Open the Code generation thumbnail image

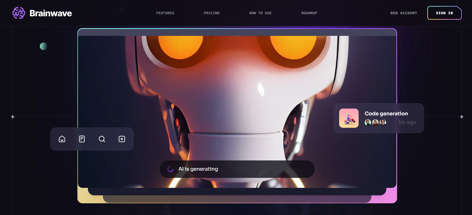coord(349,118)
